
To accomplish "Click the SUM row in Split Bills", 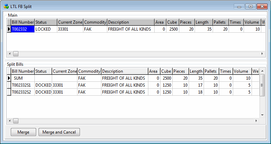I will click(23, 78).
